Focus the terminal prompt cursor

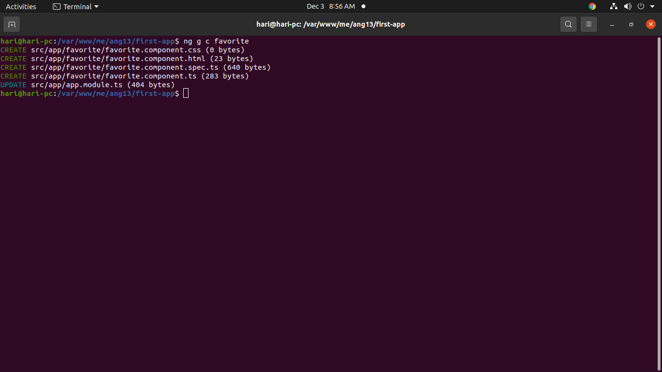(186, 93)
